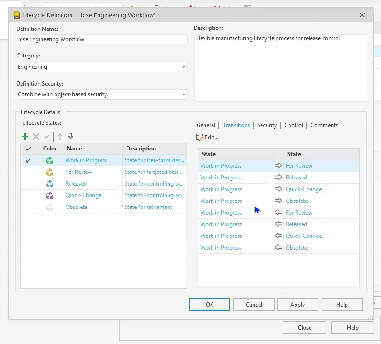Click pale color icon for Obsolete state
Image resolution: width=381 pixels, height=344 pixels.
(x=49, y=207)
